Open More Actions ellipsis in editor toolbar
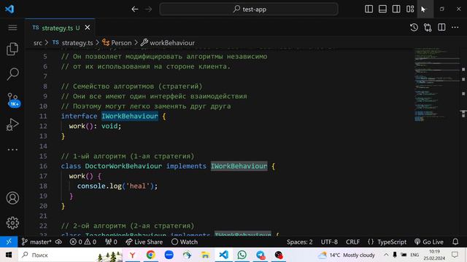 click(455, 28)
